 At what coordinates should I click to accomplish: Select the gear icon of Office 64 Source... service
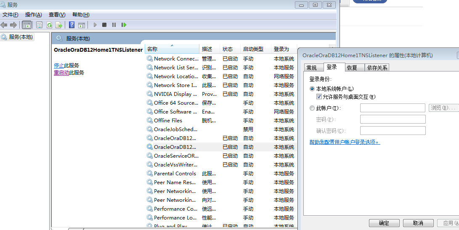[x=150, y=103]
